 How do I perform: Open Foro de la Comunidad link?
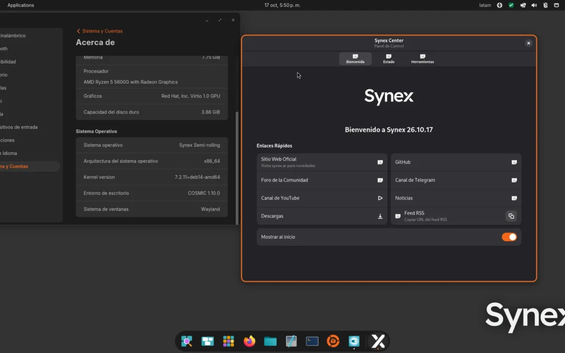click(322, 180)
